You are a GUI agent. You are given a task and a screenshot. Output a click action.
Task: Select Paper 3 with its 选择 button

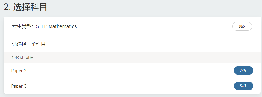point(243,86)
